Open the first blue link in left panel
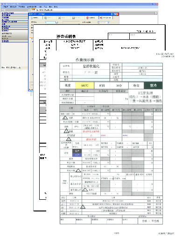This screenshot has width=175, height=247. coord(7,13)
